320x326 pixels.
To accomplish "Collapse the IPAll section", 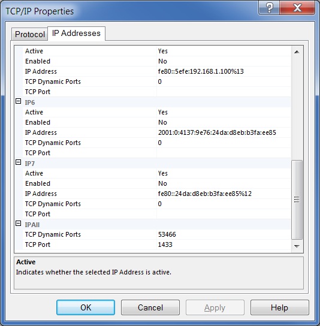I will click(x=19, y=224).
